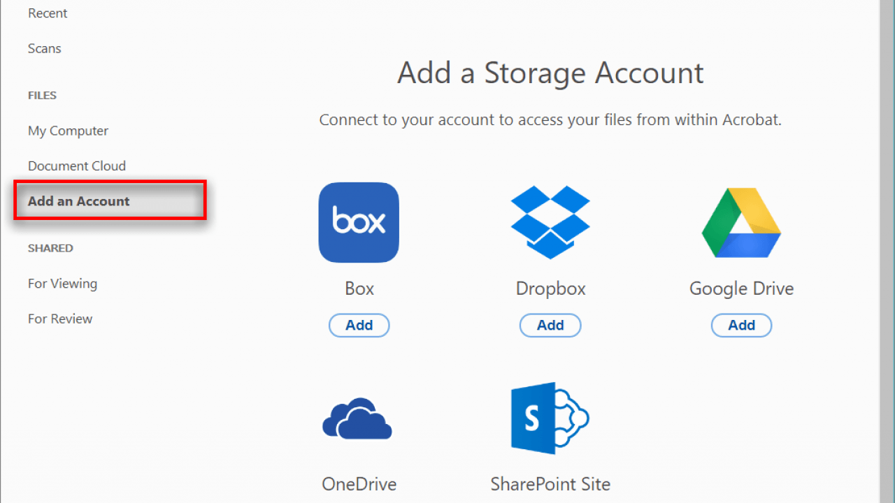Click the SHARED section header
This screenshot has width=895, height=503.
[x=50, y=248]
